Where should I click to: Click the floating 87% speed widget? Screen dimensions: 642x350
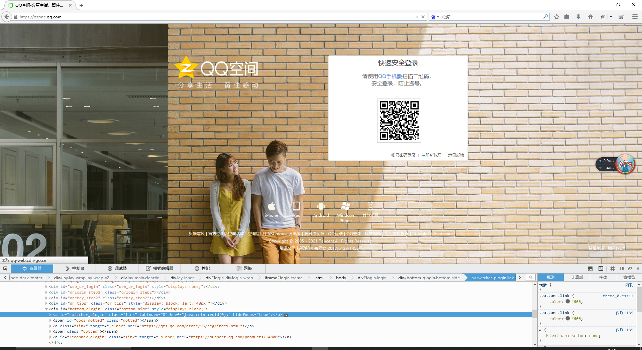coord(625,164)
